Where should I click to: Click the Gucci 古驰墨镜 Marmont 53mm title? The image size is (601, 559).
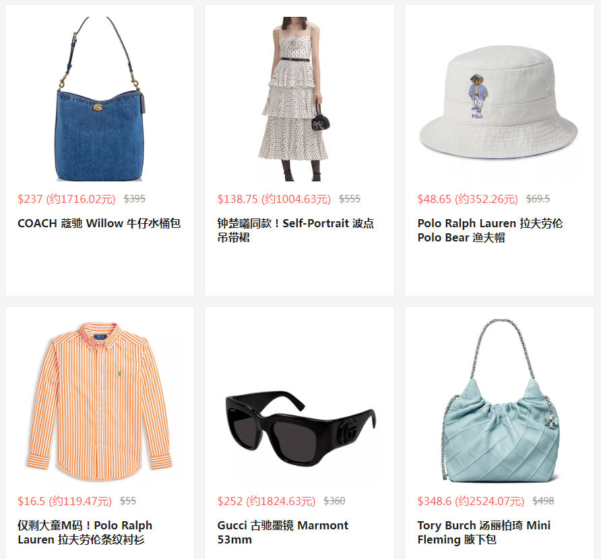283,532
